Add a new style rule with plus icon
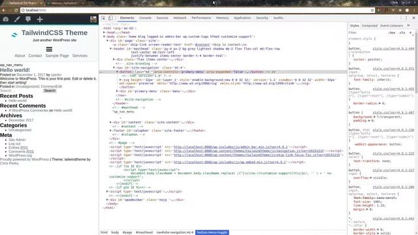The image size is (418, 235). click(411, 33)
